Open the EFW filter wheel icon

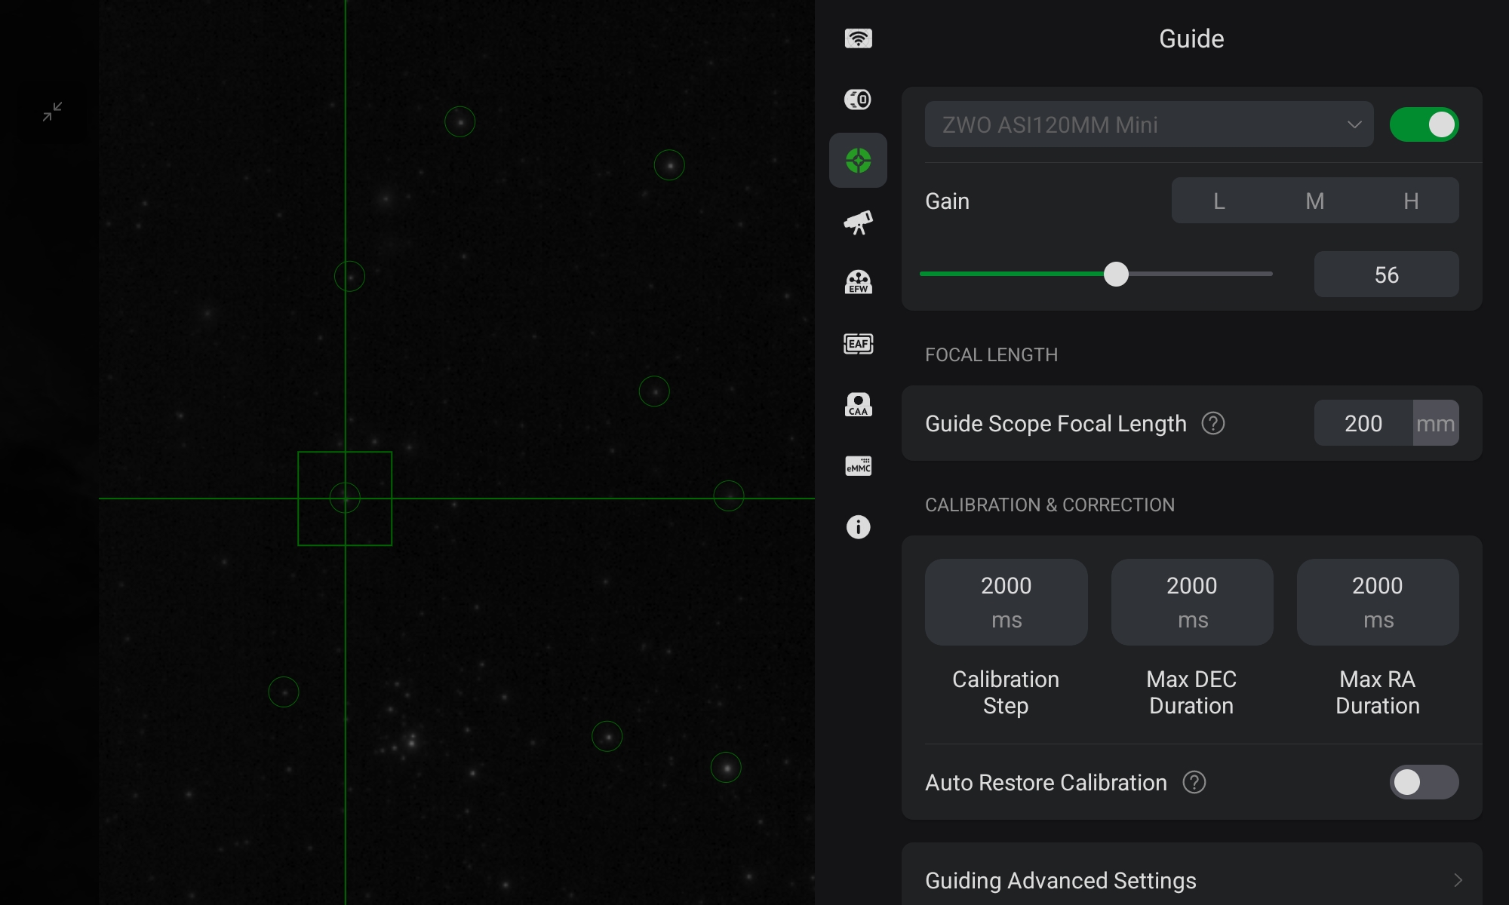coord(858,282)
